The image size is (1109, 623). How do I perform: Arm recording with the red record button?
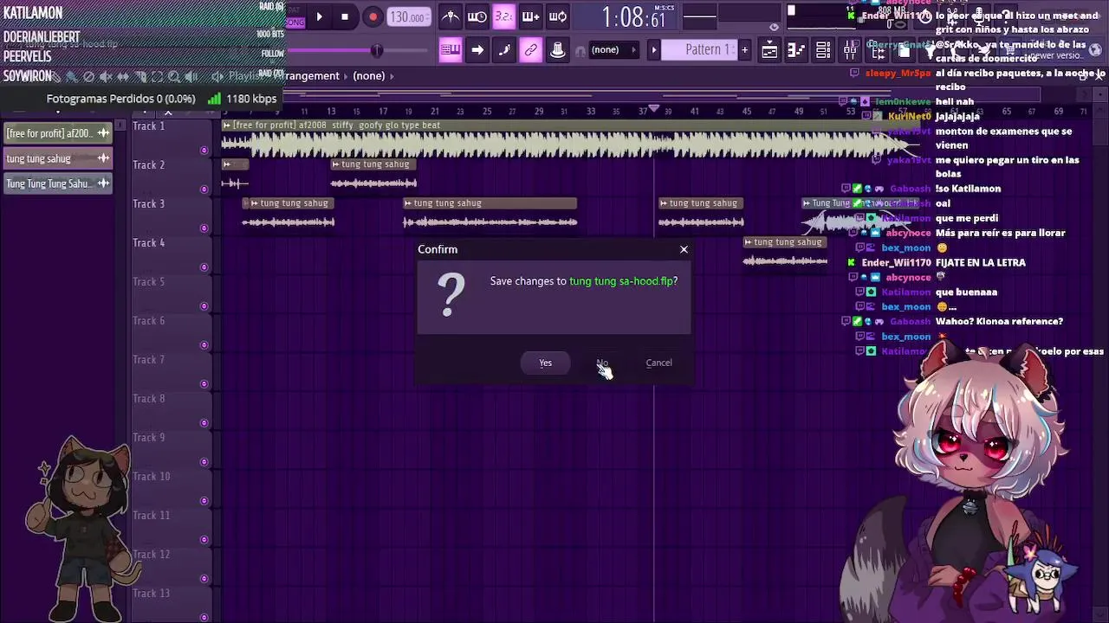(373, 16)
